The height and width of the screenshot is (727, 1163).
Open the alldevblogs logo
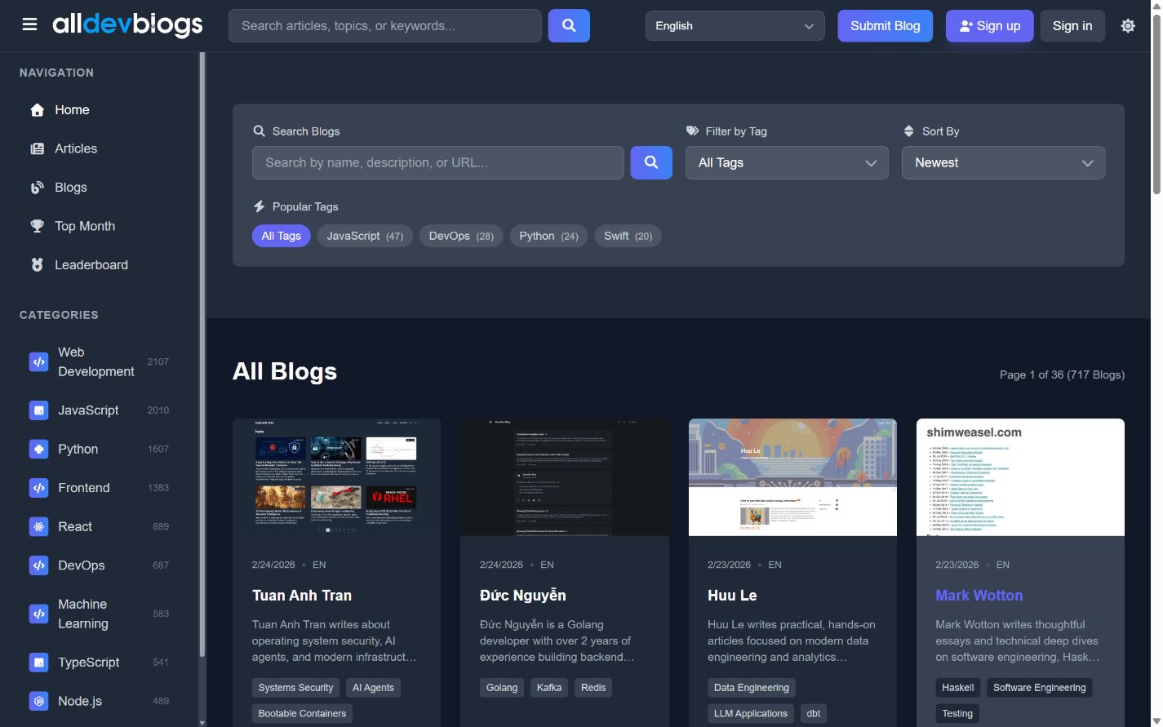[x=127, y=25]
